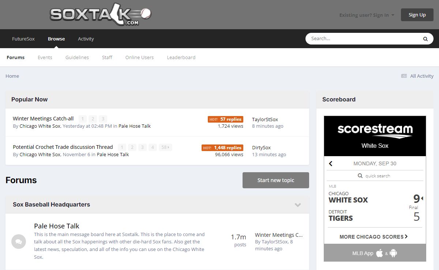Expand page list 58 for Crochet thread
This screenshot has height=270, width=439.
pos(165,147)
